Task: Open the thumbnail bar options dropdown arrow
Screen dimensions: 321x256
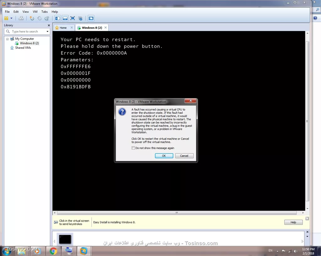Action: tap(307, 237)
